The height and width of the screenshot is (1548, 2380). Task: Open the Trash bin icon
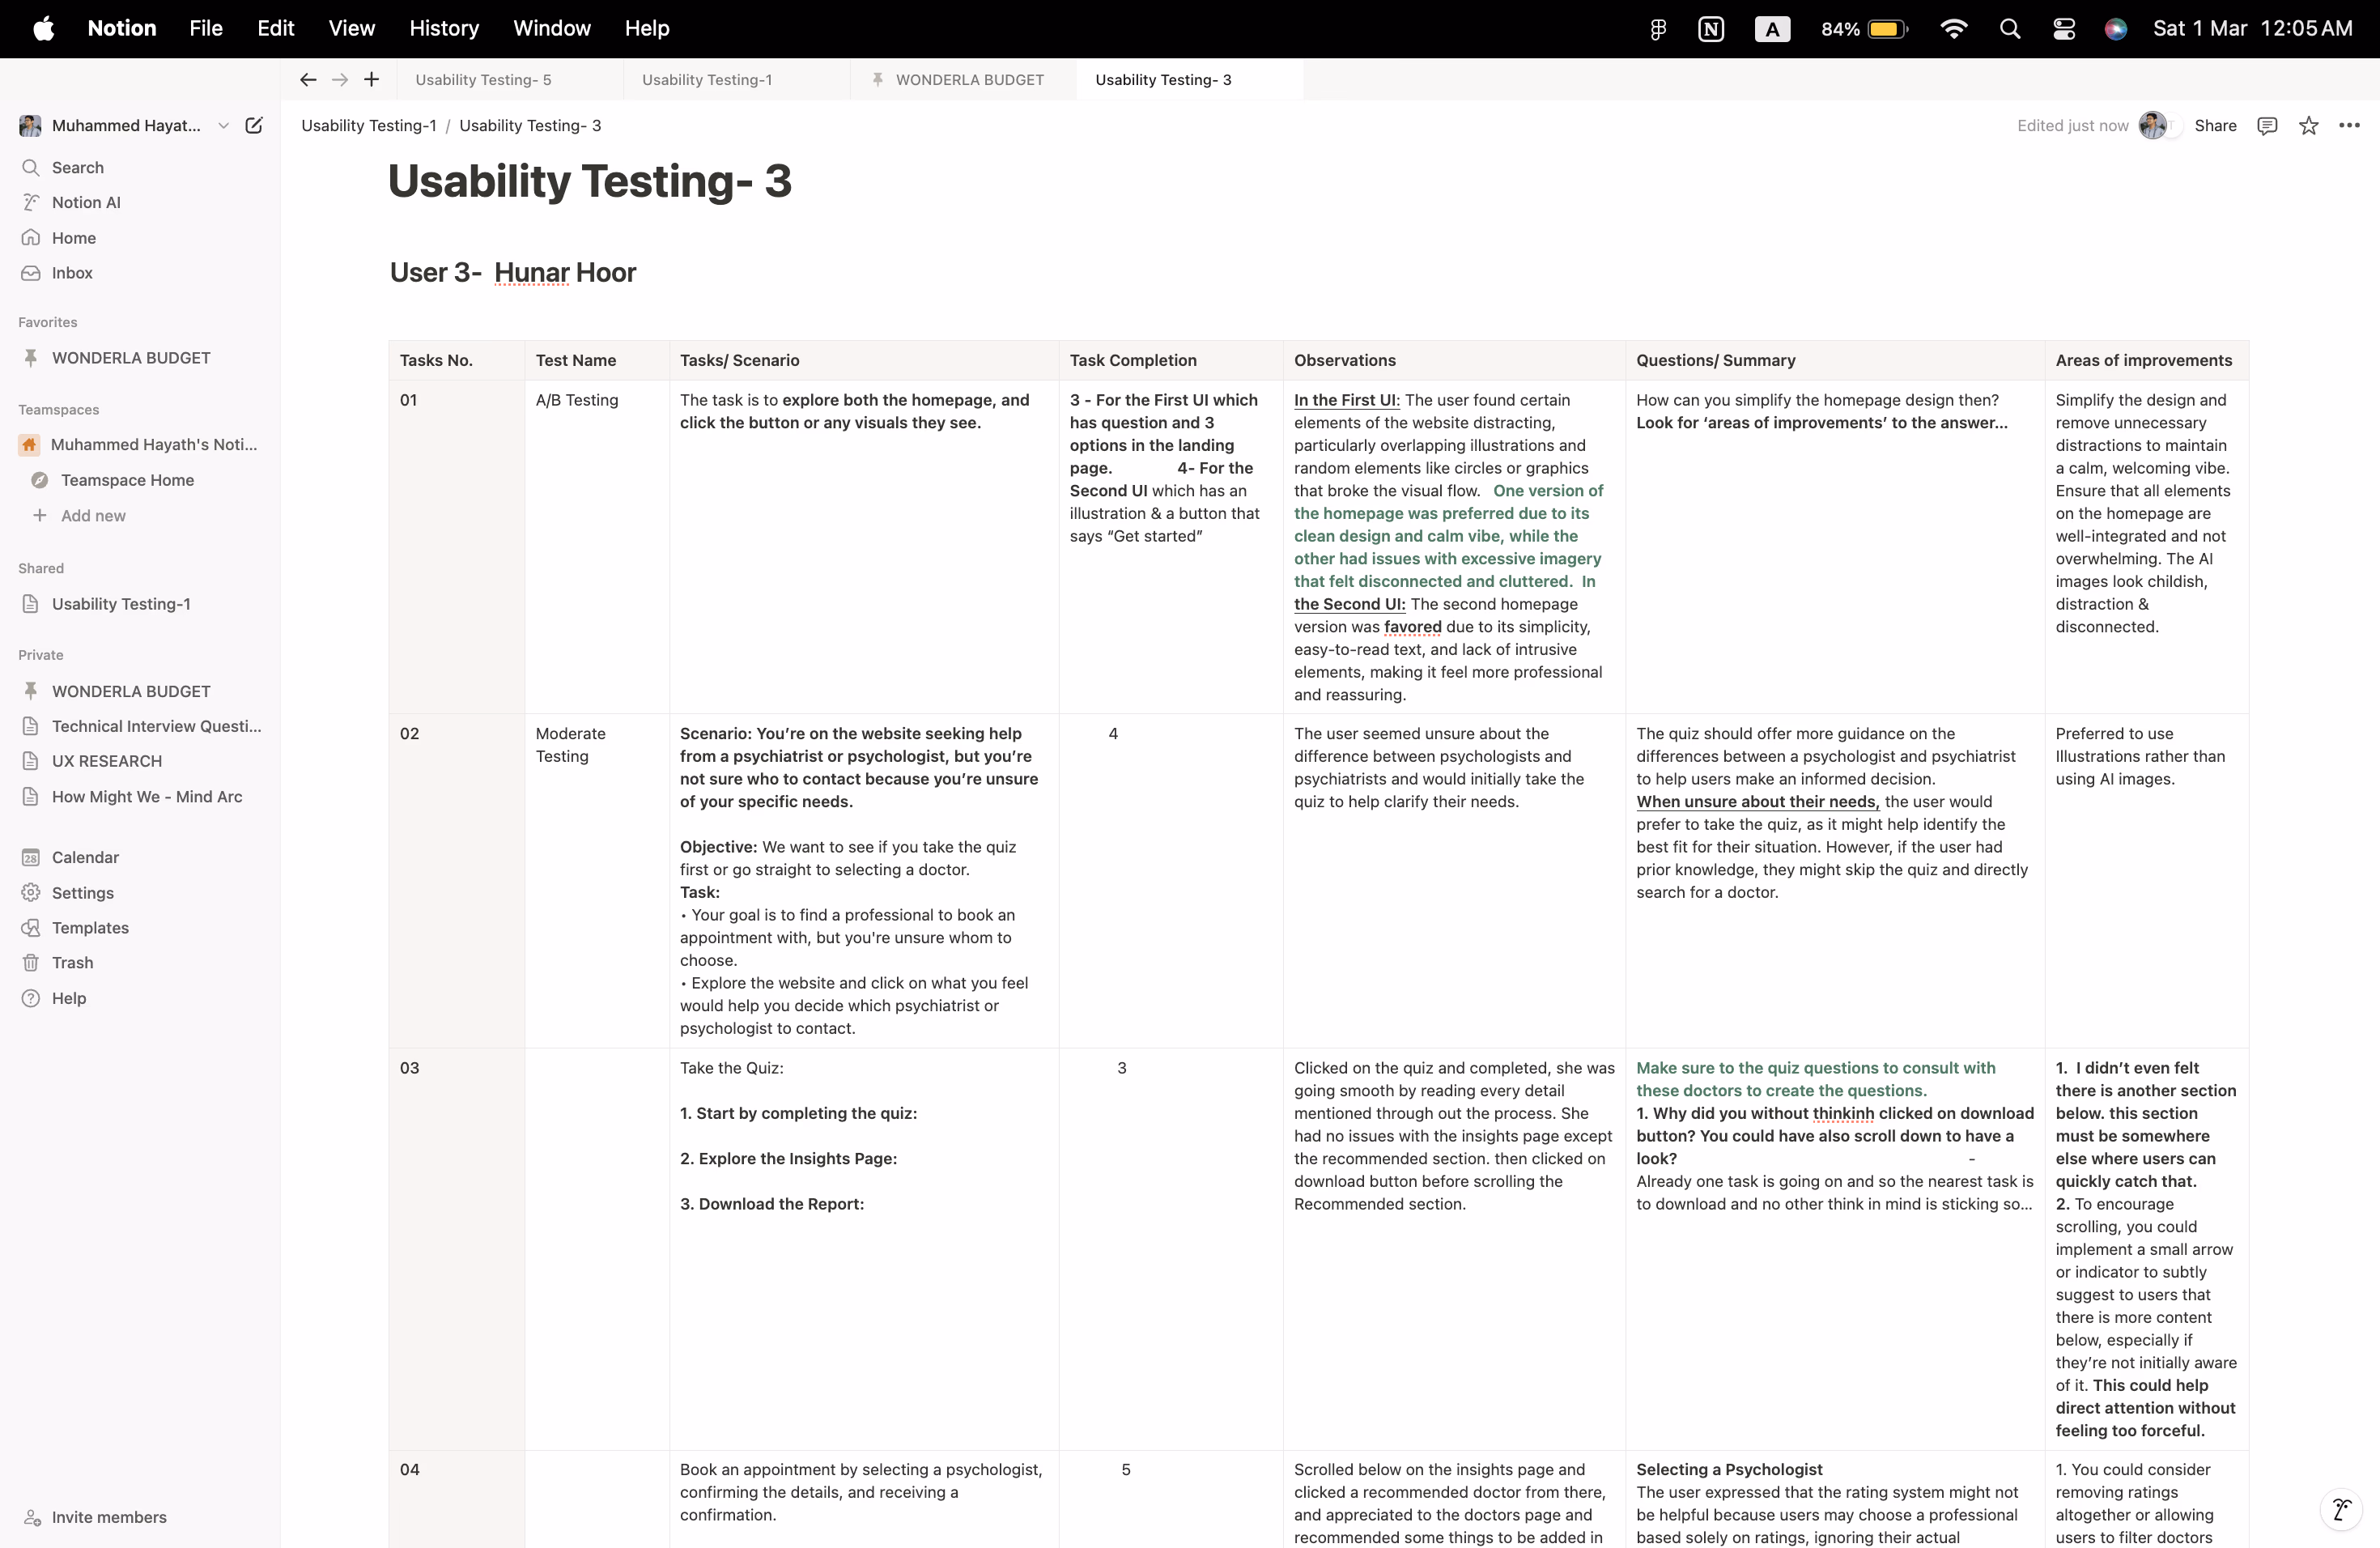pos(31,963)
